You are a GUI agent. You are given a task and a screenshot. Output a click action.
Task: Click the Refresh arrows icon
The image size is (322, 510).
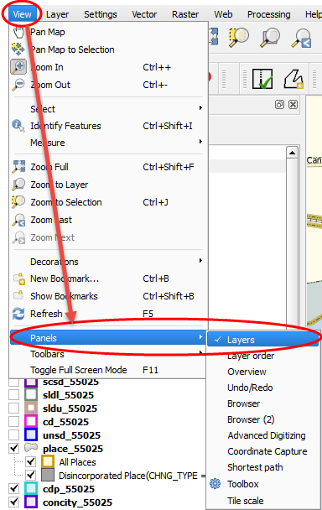tap(18, 314)
